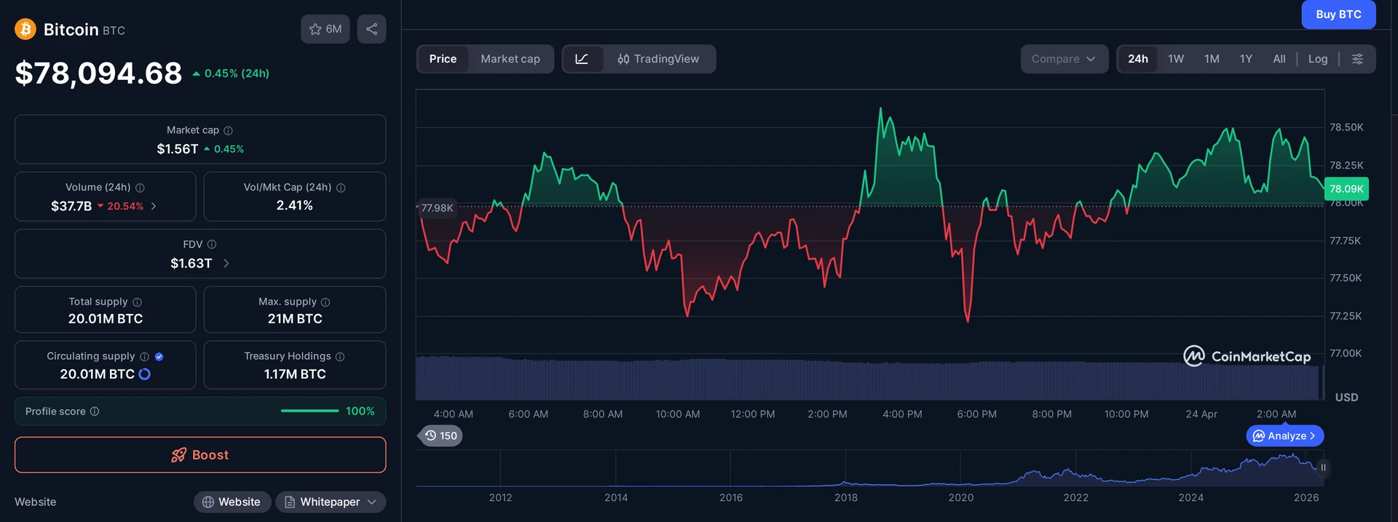Click circulating supply progress ring icon
The height and width of the screenshot is (522, 1398).
(144, 374)
